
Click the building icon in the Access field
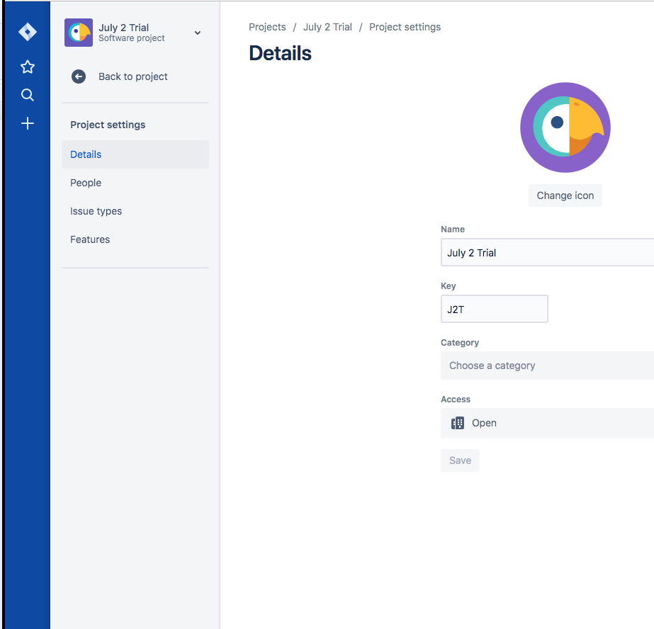pos(458,423)
